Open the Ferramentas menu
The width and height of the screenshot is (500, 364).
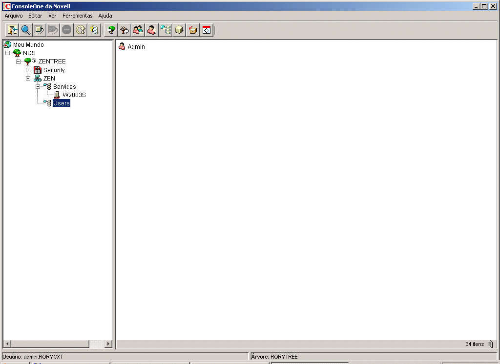pyautogui.click(x=78, y=16)
